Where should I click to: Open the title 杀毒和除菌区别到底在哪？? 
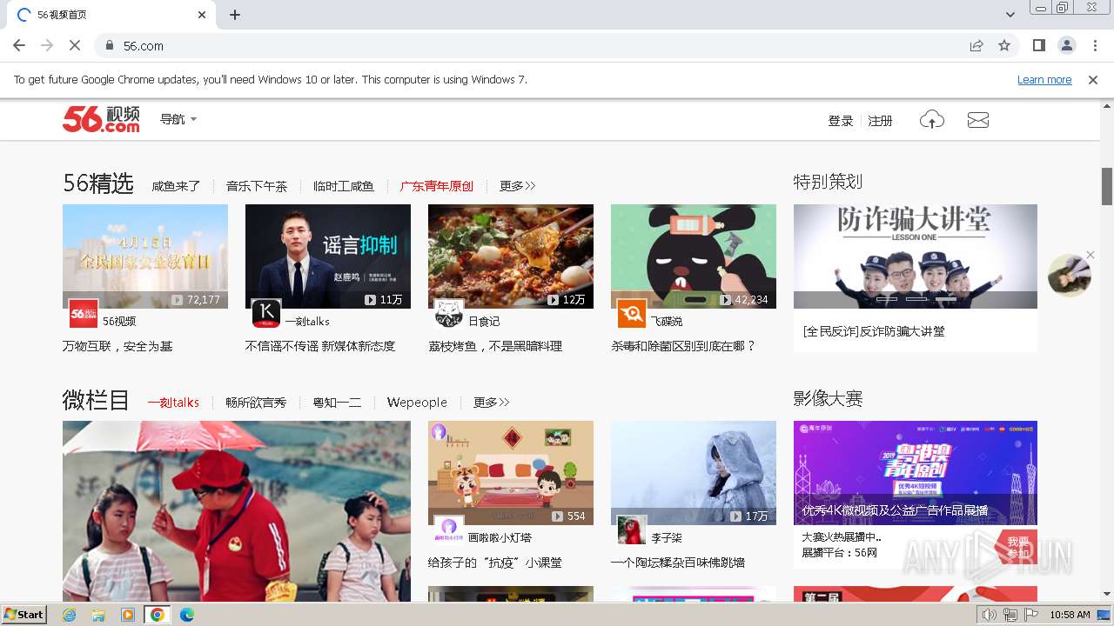pyautogui.click(x=683, y=346)
